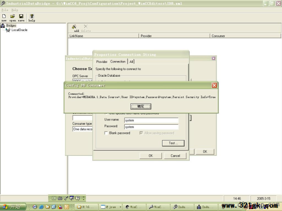
Task: Open the Windows Start button
Action: (x=13, y=207)
